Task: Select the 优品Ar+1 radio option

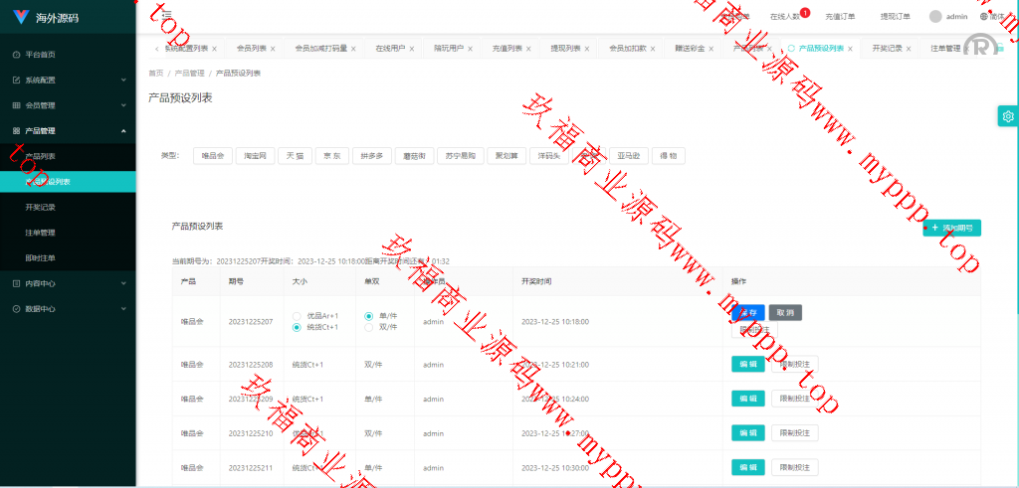Action: pos(297,315)
